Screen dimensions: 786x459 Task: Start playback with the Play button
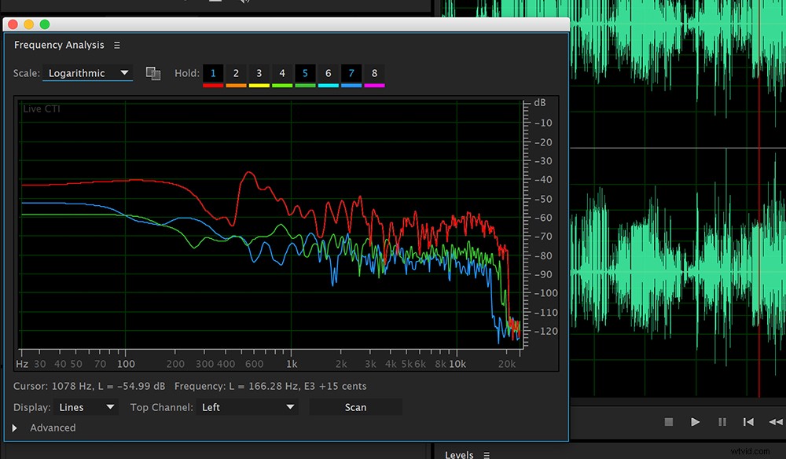[x=696, y=422]
